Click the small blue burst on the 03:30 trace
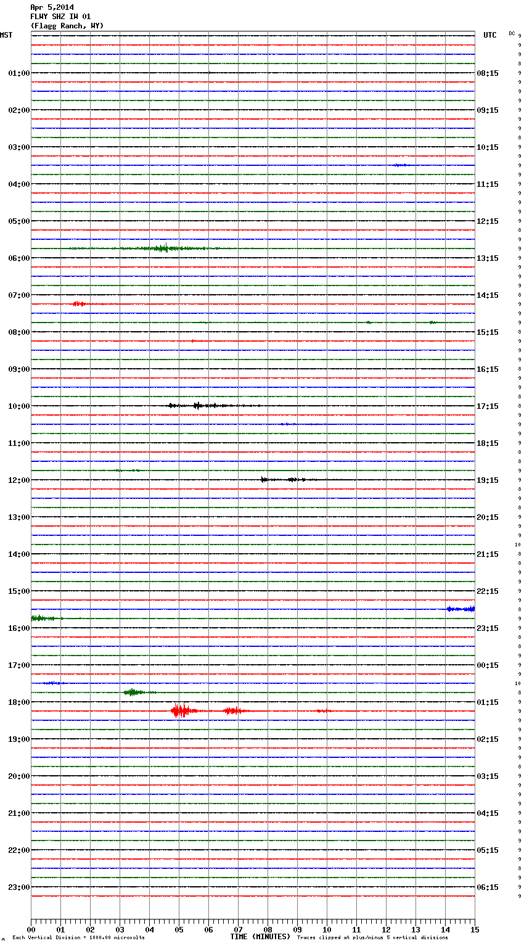The image size is (524, 946). point(401,165)
